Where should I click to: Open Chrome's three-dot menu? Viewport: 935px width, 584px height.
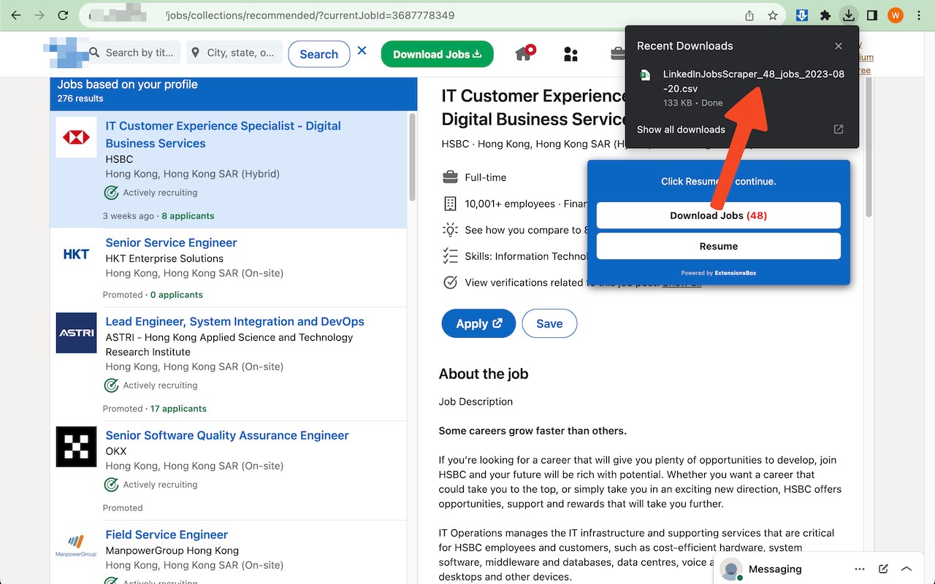919,15
